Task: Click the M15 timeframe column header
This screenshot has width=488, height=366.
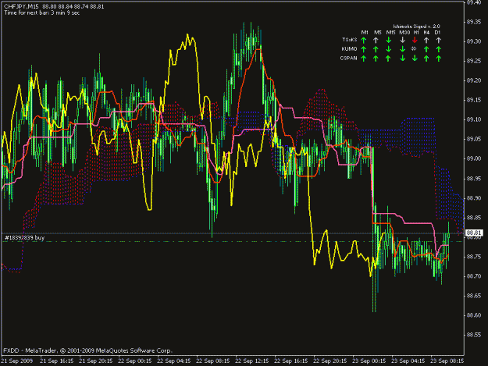Action: [x=390, y=32]
